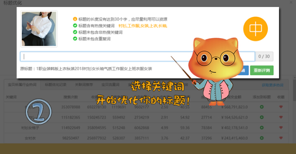Image resolution: width=296 pixels, height=154 pixels.
Task: Favorite the keyword in the 353078988 row
Action: (x=281, y=107)
